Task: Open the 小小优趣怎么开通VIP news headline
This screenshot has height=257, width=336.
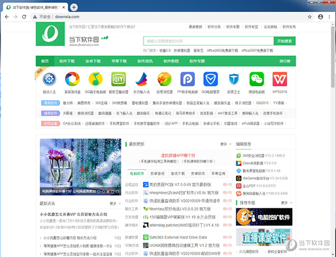Action: point(73,214)
